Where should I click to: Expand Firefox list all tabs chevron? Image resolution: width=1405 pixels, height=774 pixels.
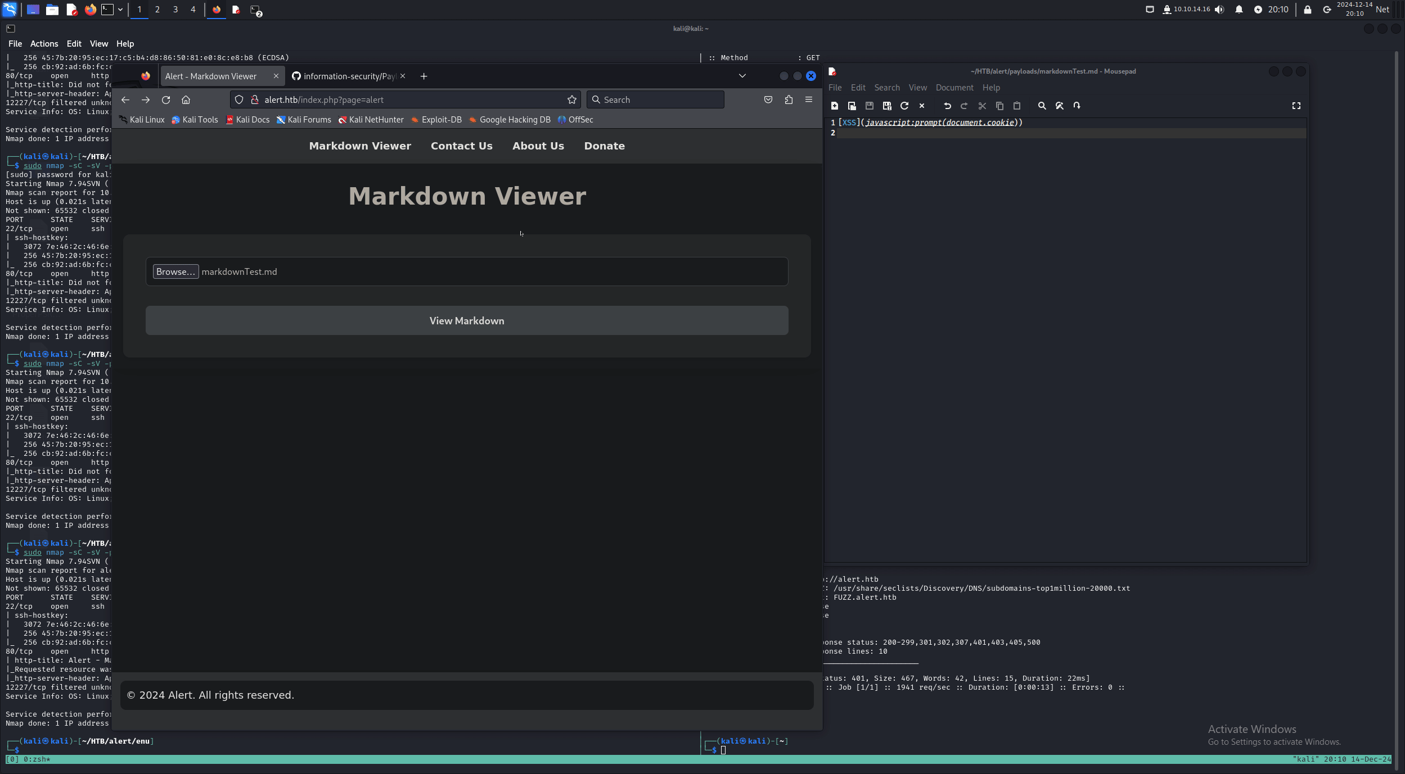(742, 76)
